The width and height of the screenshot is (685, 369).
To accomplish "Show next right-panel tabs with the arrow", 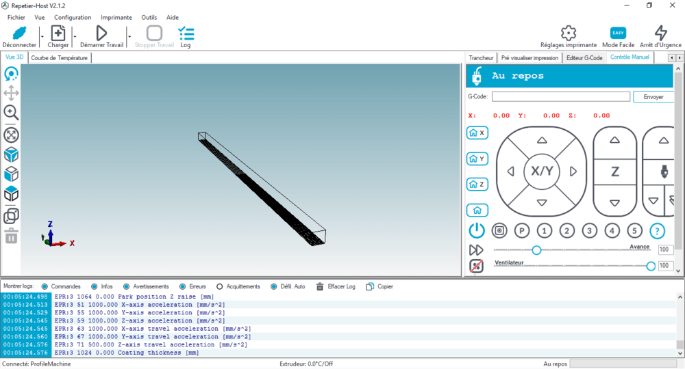I will pyautogui.click(x=680, y=57).
